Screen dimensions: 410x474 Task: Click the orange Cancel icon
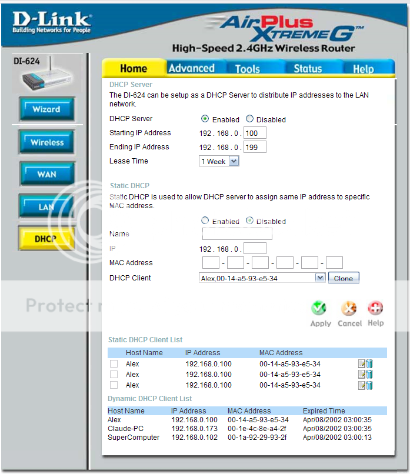(349, 309)
